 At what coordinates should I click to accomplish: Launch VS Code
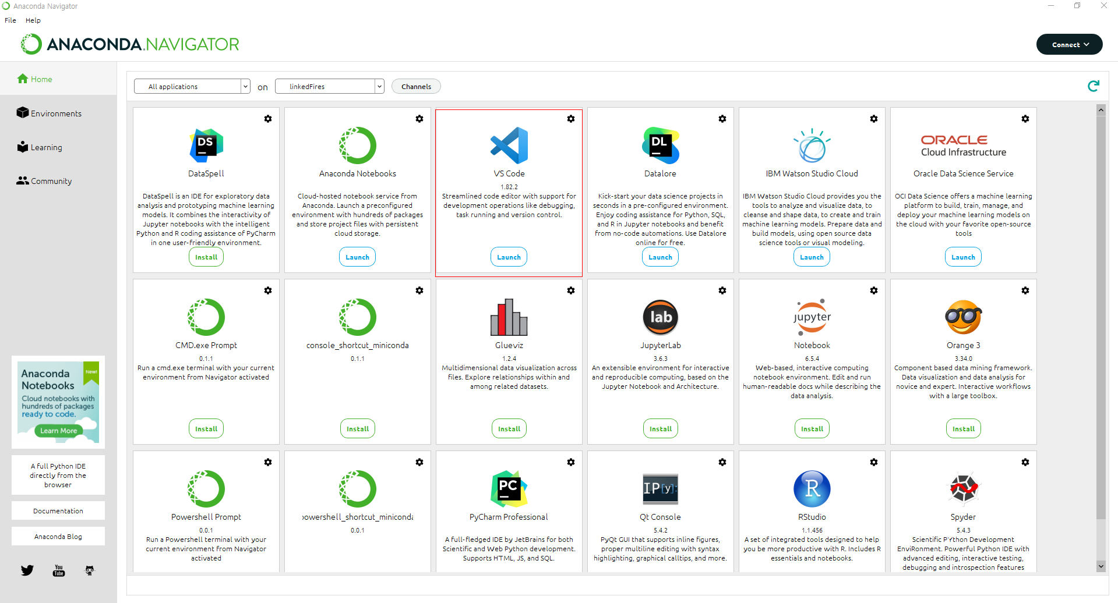(509, 257)
